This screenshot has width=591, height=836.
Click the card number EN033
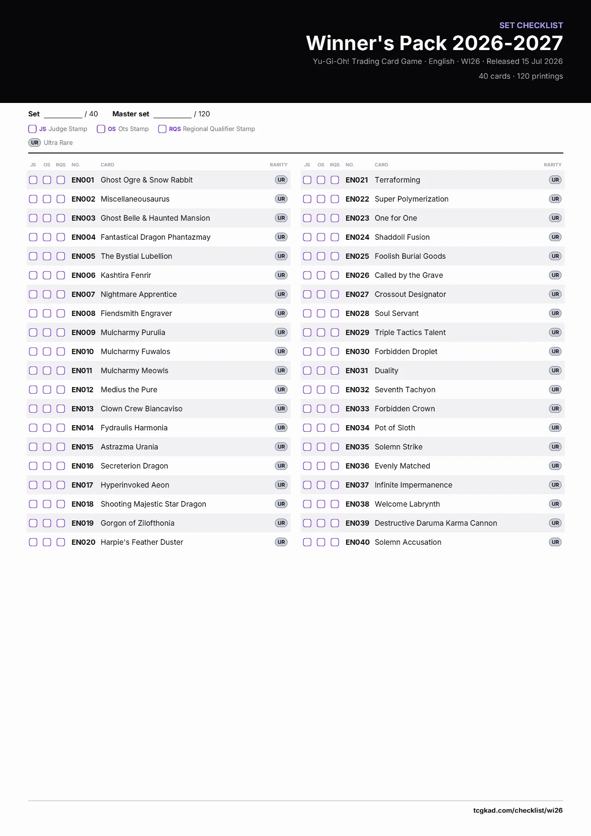357,408
